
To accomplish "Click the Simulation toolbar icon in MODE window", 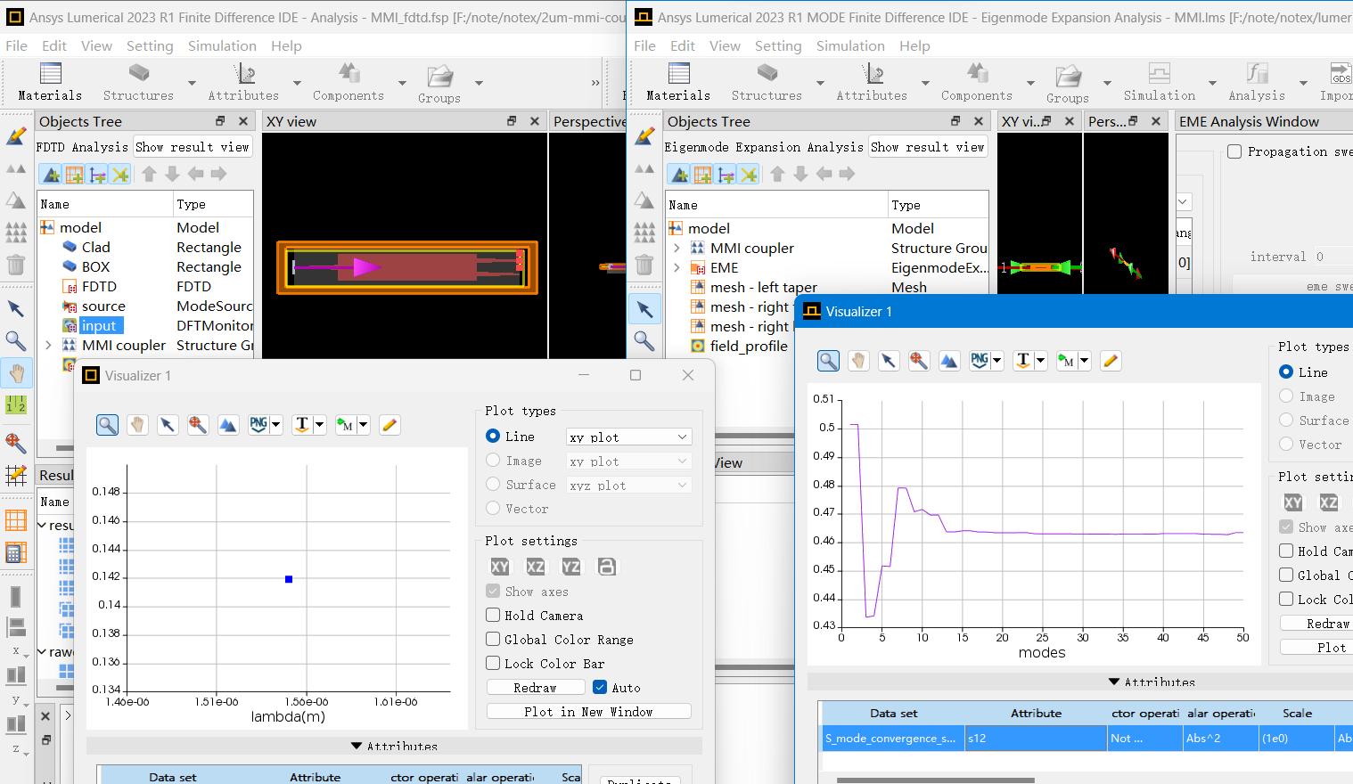I will [x=1159, y=82].
